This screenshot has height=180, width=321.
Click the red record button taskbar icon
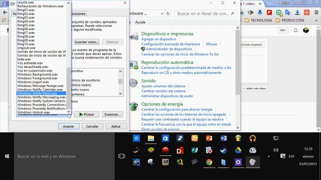[x=165, y=150]
